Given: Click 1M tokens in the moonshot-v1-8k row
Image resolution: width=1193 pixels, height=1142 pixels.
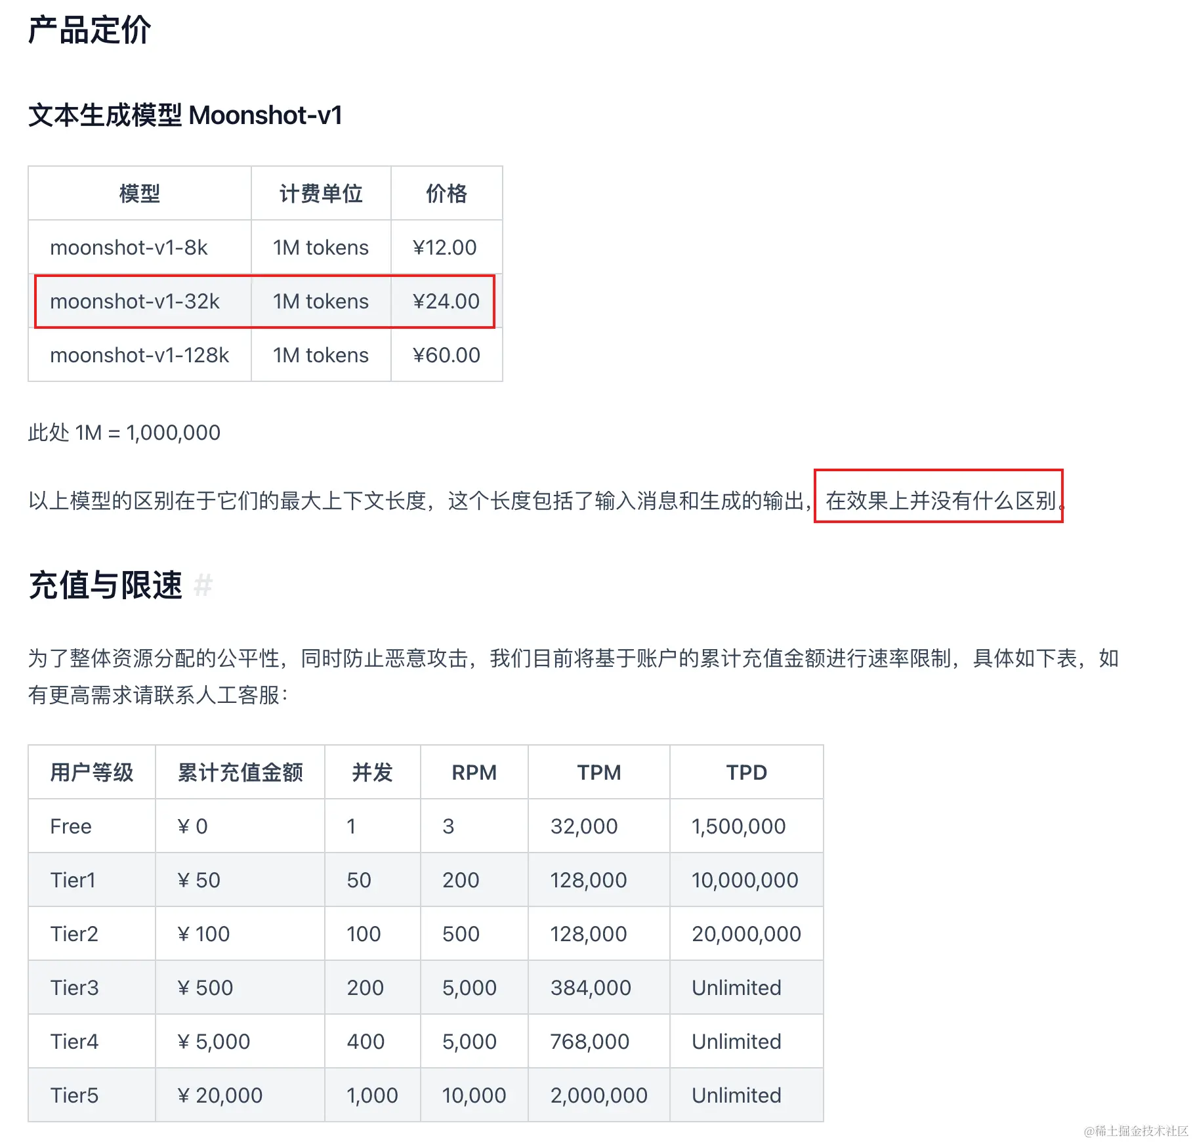Looking at the screenshot, I should pos(321,247).
